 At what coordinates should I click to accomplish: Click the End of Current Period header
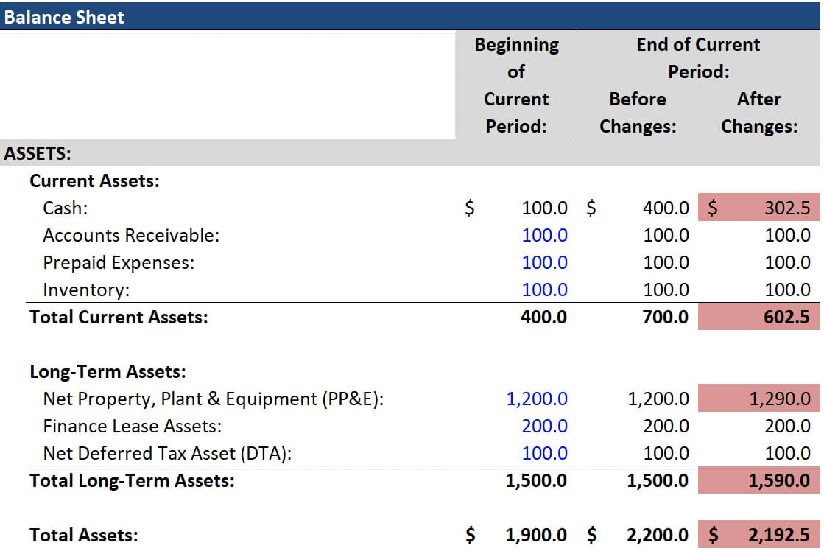point(698,57)
